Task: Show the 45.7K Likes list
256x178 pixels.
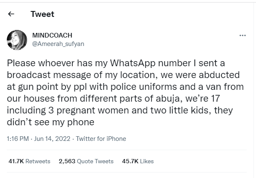Action: click(137, 161)
